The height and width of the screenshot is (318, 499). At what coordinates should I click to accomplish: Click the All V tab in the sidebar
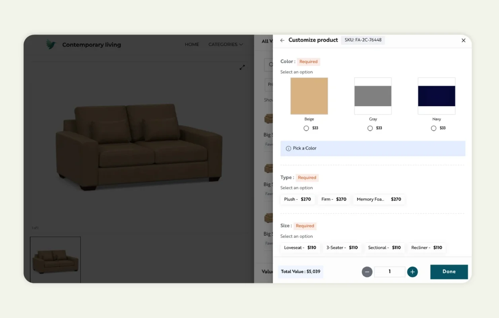point(267,41)
